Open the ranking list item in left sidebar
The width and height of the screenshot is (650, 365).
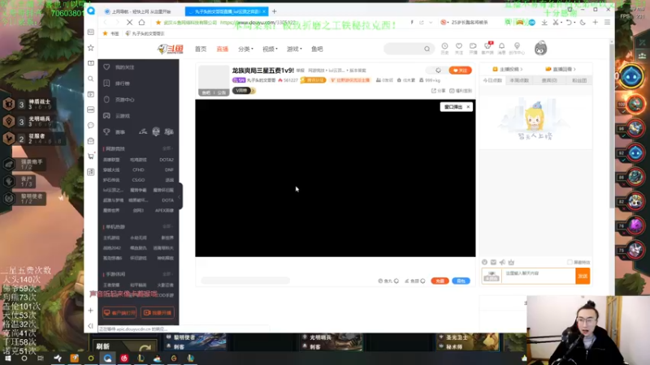pos(117,84)
